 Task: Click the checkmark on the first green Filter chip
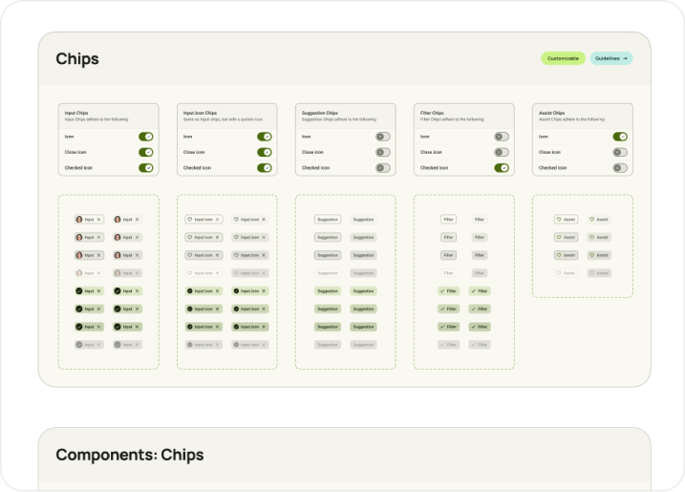point(442,290)
